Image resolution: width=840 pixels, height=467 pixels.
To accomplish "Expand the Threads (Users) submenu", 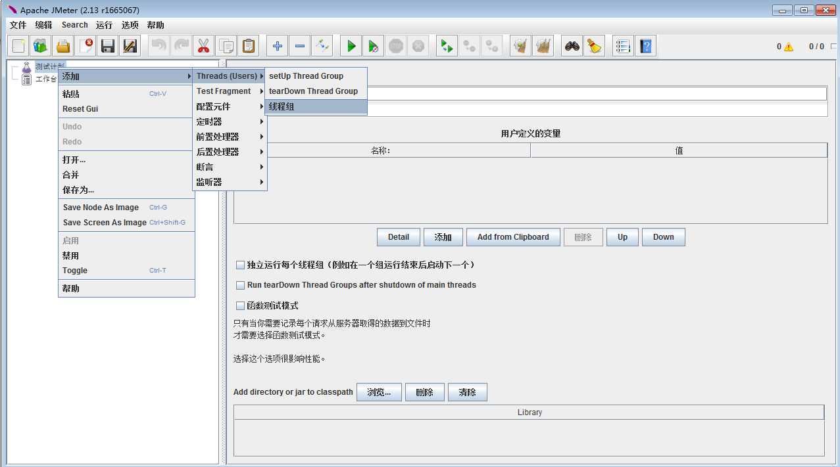I will tap(230, 76).
